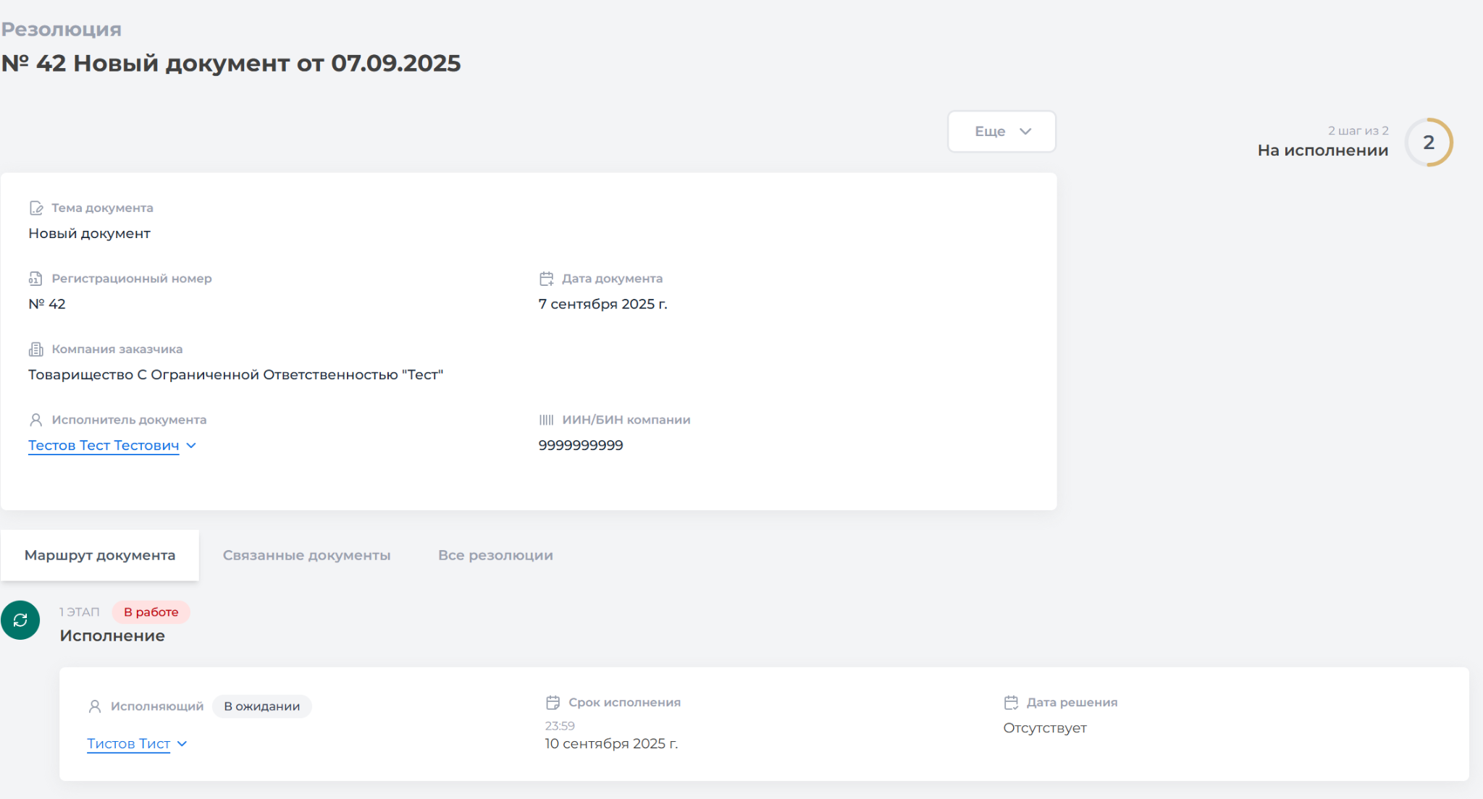Click the performer person icon
Image resolution: width=1483 pixels, height=799 pixels.
[95, 706]
